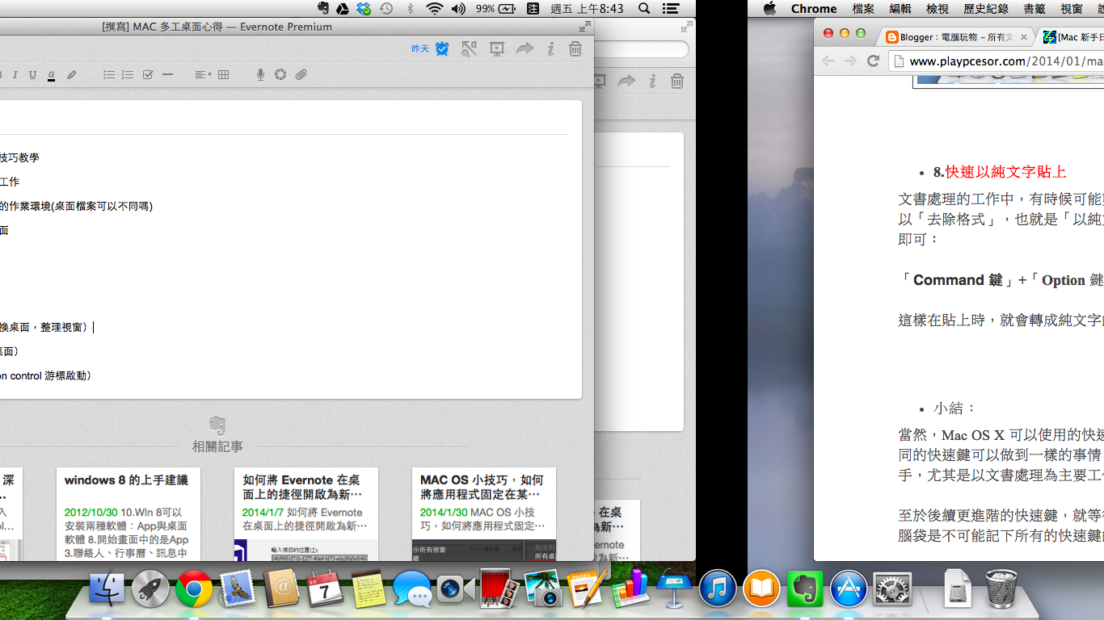Open Launchpad from the Dock

click(150, 589)
